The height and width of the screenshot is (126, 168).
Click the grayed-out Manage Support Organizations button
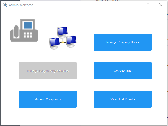point(48,71)
